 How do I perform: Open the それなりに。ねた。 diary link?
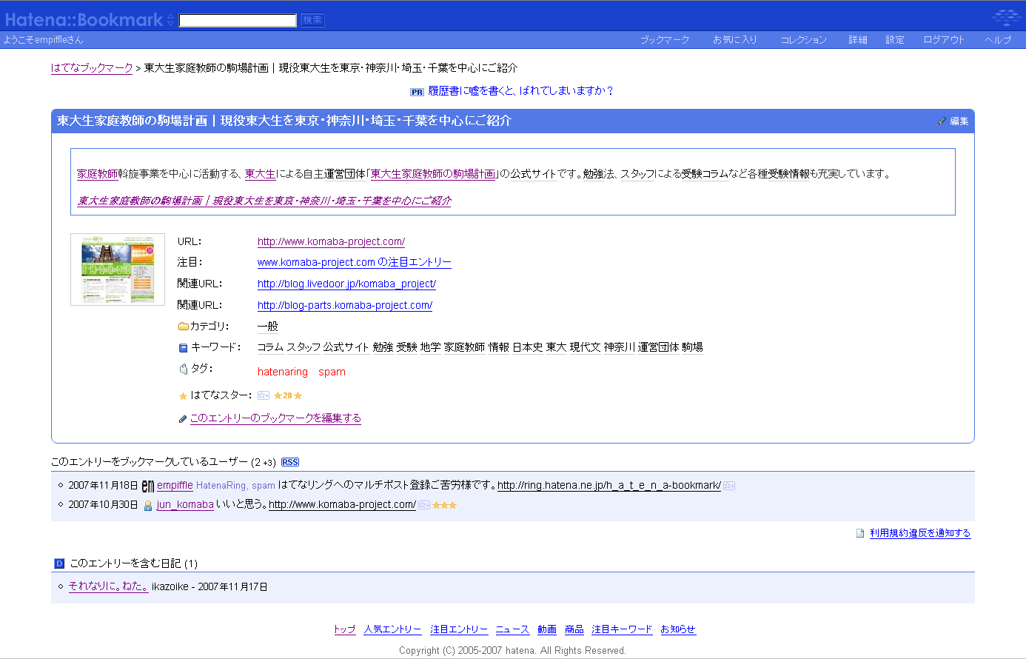109,586
